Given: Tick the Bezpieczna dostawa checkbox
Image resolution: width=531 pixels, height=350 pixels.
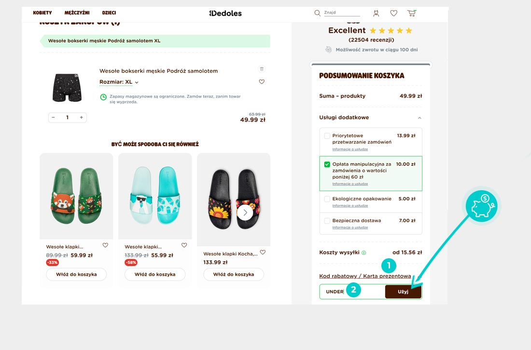Looking at the screenshot, I should pyautogui.click(x=327, y=221).
